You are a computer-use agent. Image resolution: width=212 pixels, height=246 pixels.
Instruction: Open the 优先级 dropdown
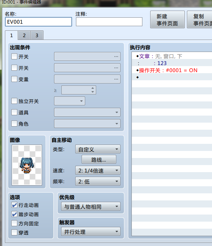[91, 206]
